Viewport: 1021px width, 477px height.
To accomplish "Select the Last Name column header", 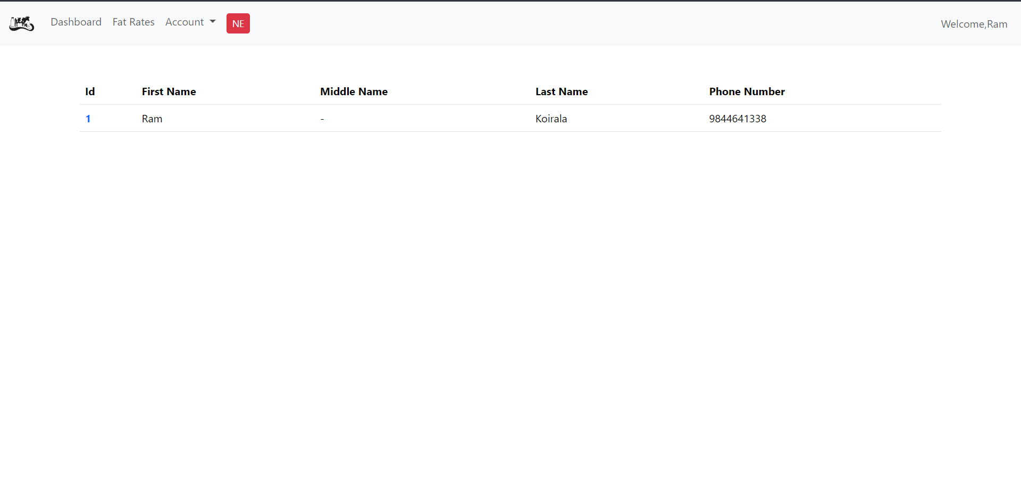I will point(562,91).
